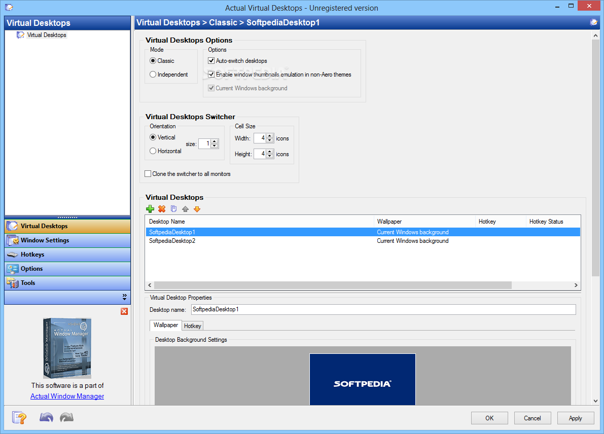Click the Cell Size Height field
The width and height of the screenshot is (604, 434).
[x=260, y=154]
